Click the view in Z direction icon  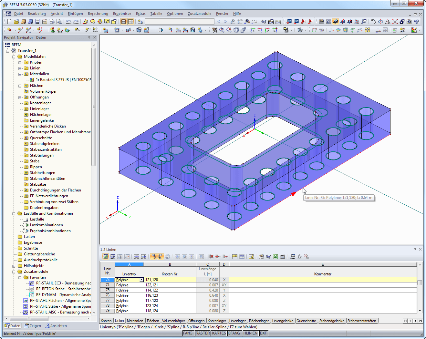(267, 30)
